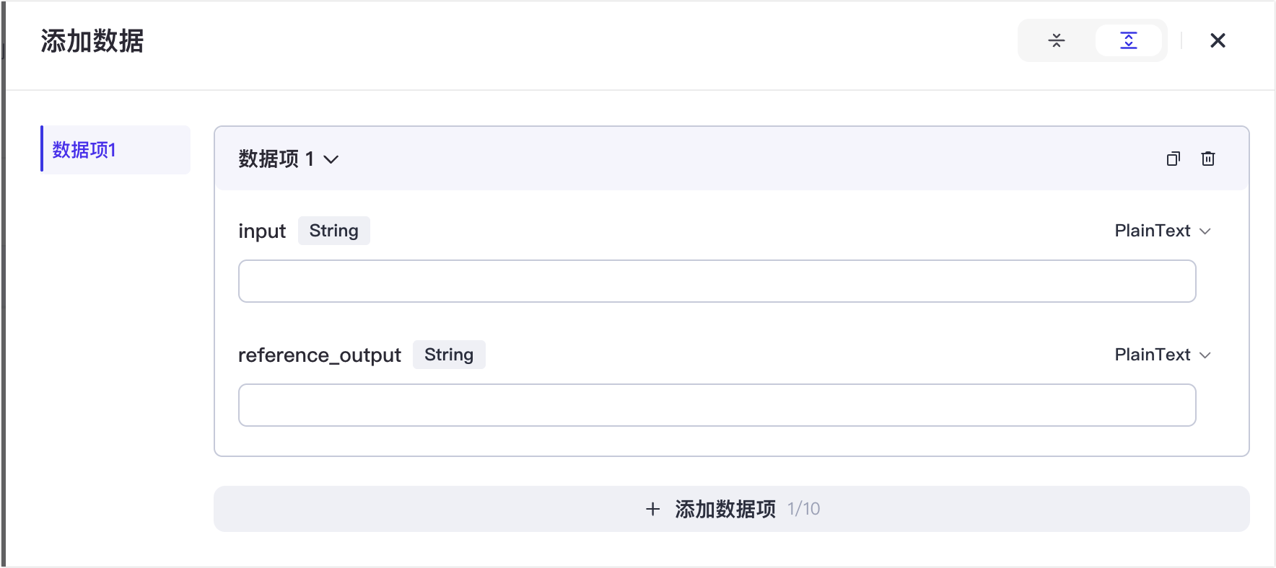1276x568 pixels.
Task: Delete 数据项 1 with the trash icon
Action: click(1208, 159)
